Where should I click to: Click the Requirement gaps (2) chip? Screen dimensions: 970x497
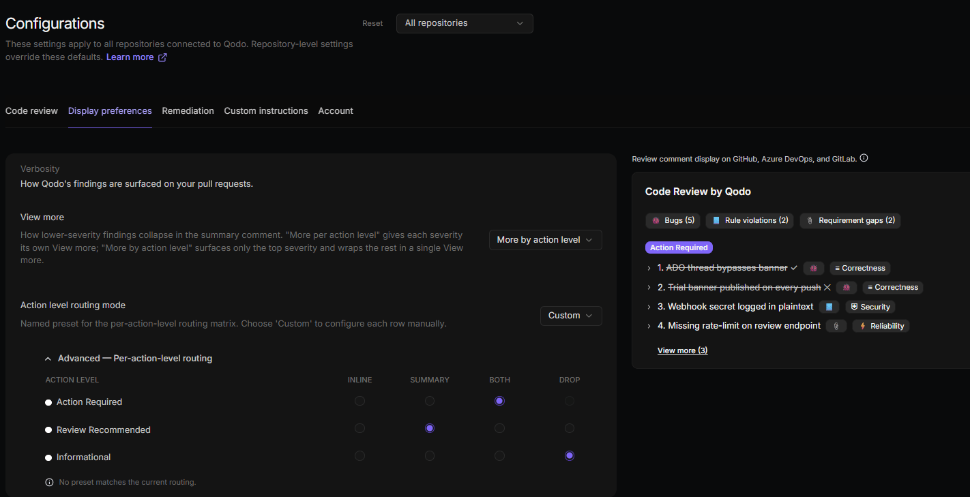(850, 221)
